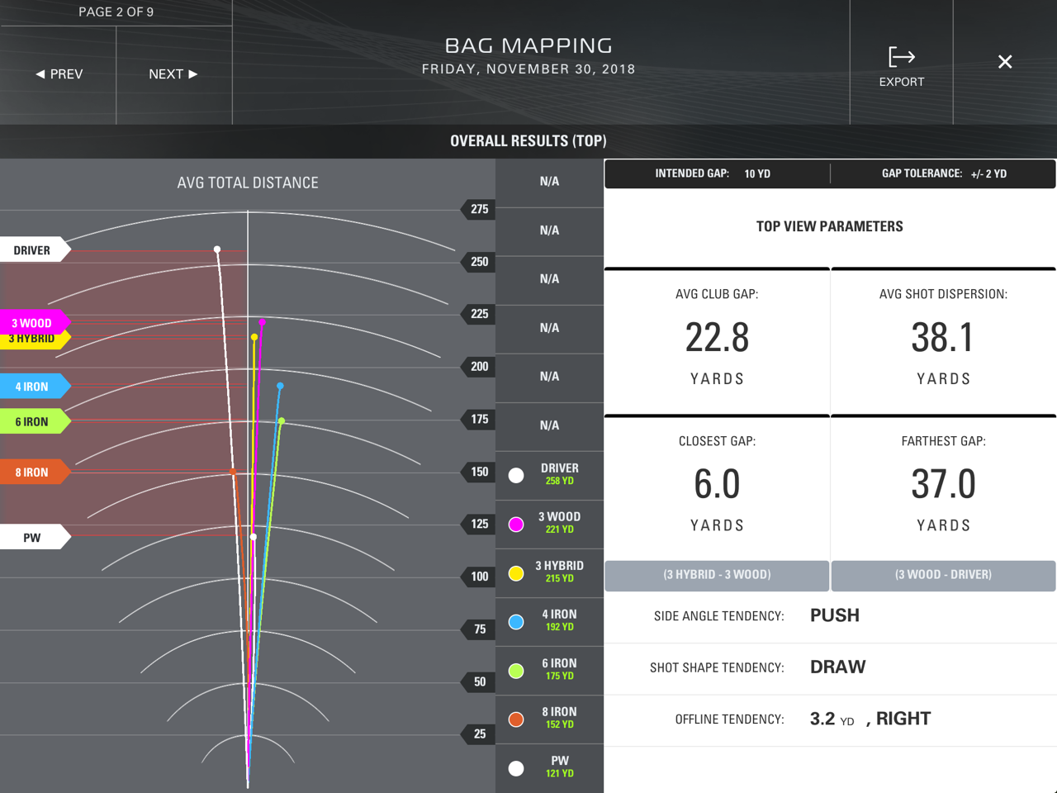Click the 4 Iron 192 YD legend entry
The image size is (1057, 793).
(550, 621)
